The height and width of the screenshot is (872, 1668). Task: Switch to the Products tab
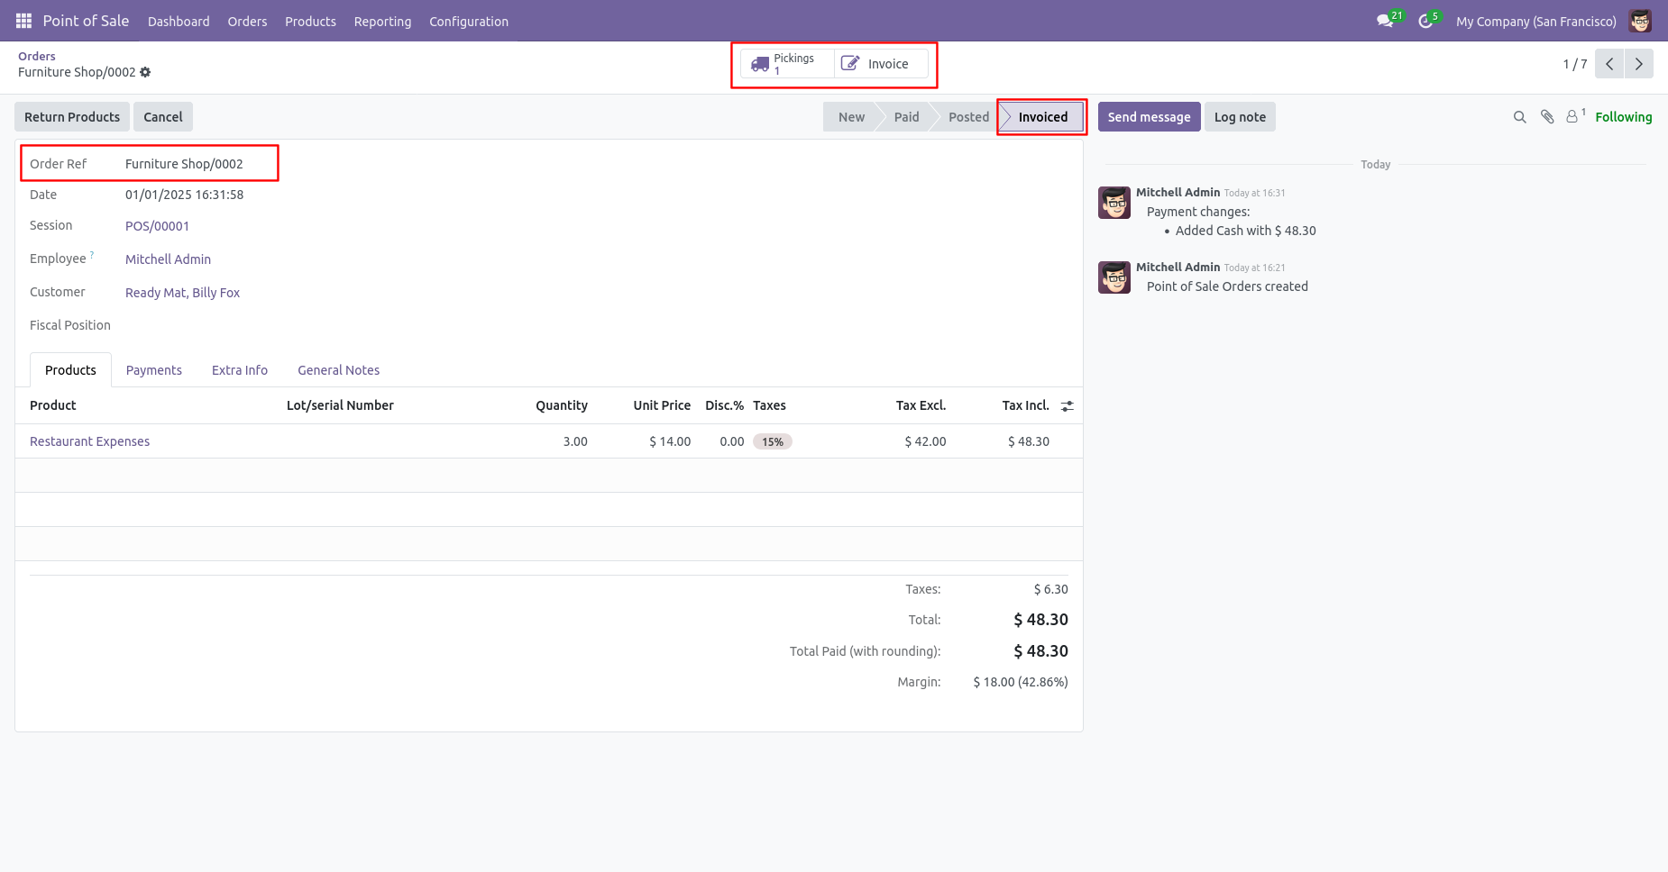(x=70, y=370)
